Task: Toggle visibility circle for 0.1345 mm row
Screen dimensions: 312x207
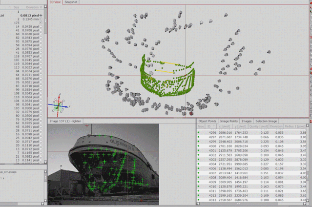Action: (41, 19)
